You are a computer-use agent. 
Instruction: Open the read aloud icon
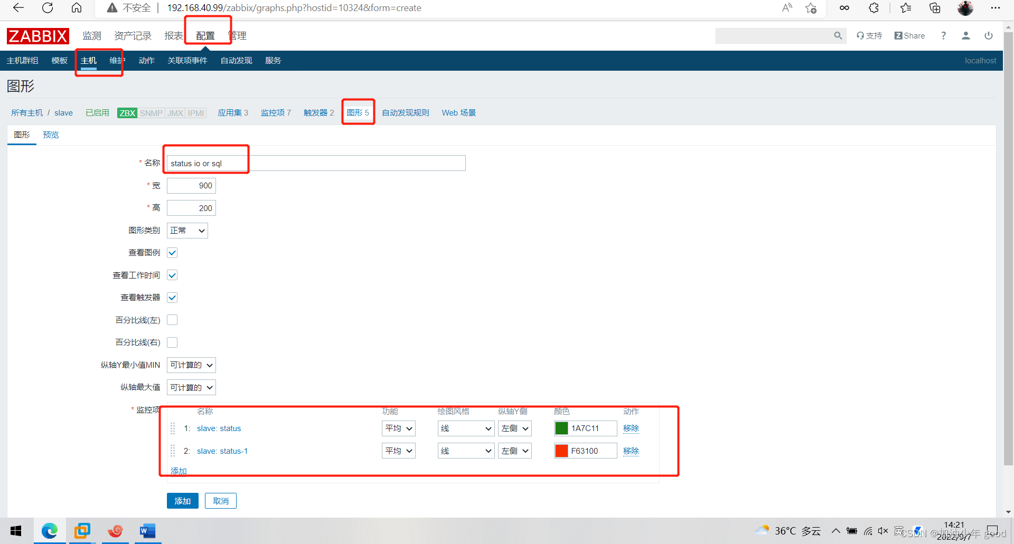tap(787, 7)
